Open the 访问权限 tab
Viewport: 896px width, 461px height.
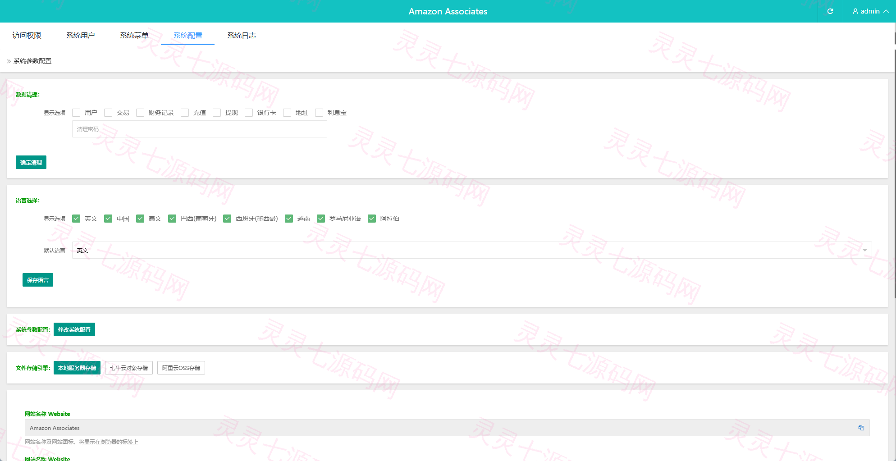click(x=27, y=35)
